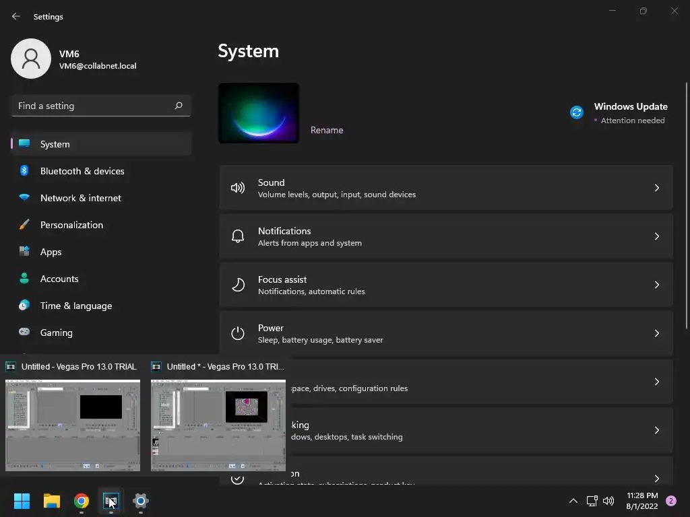690x517 pixels.
Task: Click the Apps grid icon in sidebar
Action: 24,251
